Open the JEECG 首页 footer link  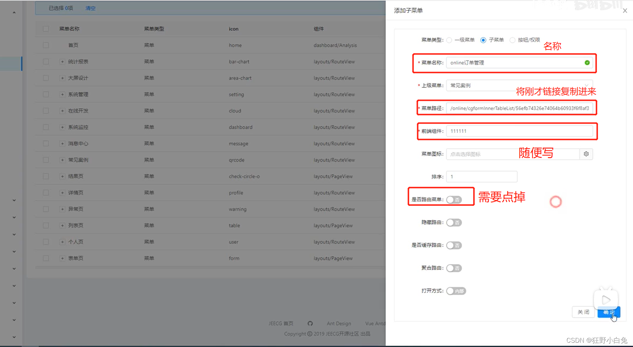281,323
